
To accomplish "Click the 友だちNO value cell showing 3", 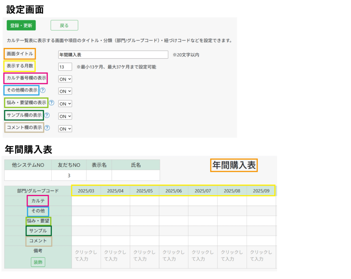I will (69, 175).
